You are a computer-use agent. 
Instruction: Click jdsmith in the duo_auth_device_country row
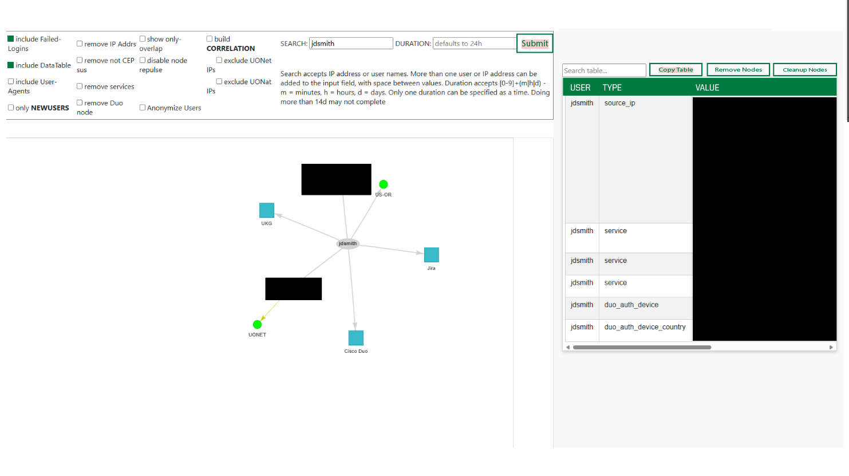coord(582,327)
